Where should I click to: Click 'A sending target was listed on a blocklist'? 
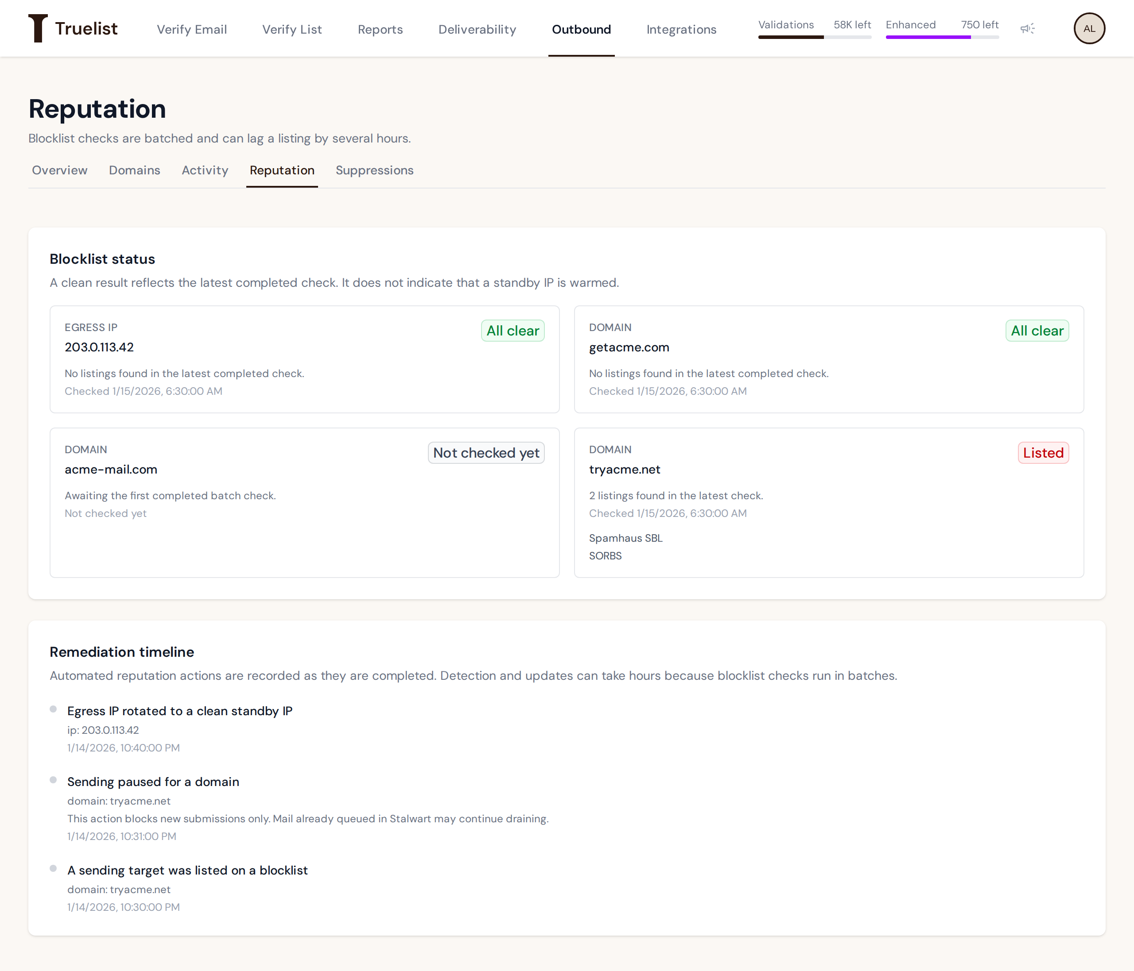click(187, 871)
